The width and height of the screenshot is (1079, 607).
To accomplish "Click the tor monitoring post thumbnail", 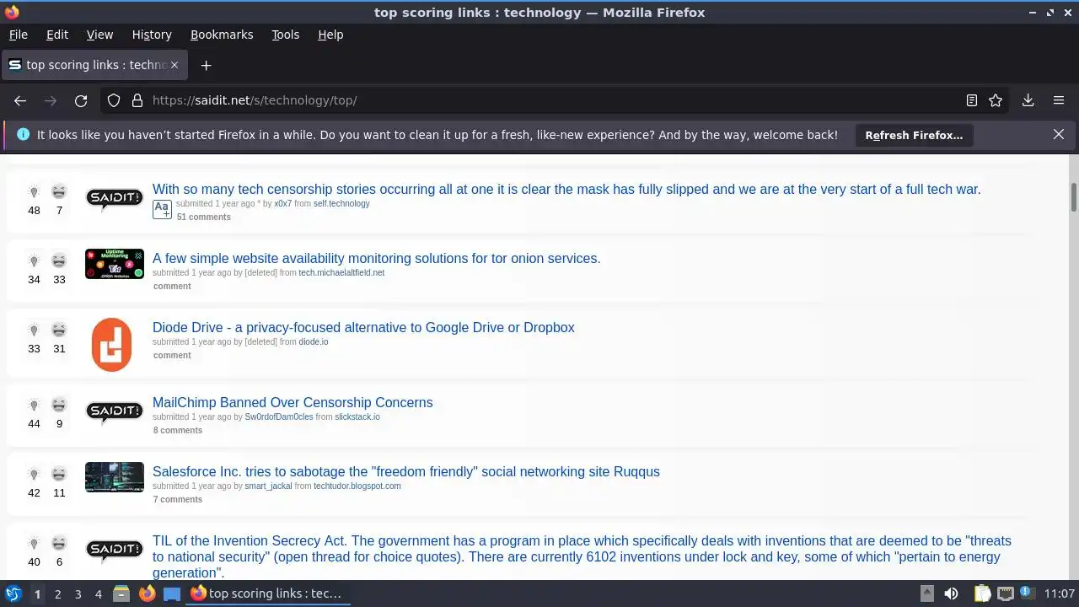I will (x=115, y=264).
